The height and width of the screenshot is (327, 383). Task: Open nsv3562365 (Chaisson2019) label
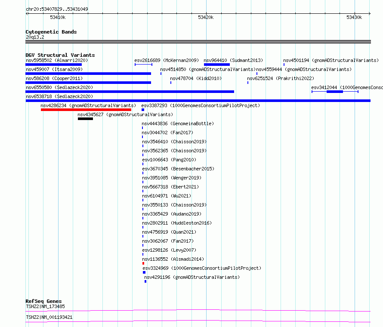tap(174, 151)
